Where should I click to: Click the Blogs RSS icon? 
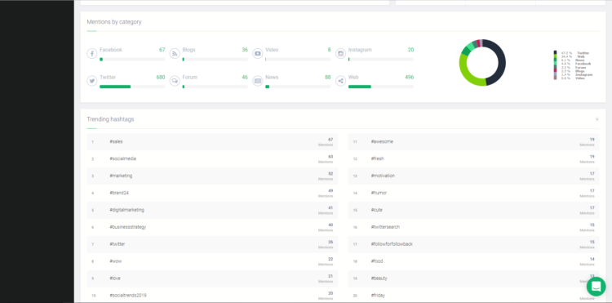[x=175, y=53]
